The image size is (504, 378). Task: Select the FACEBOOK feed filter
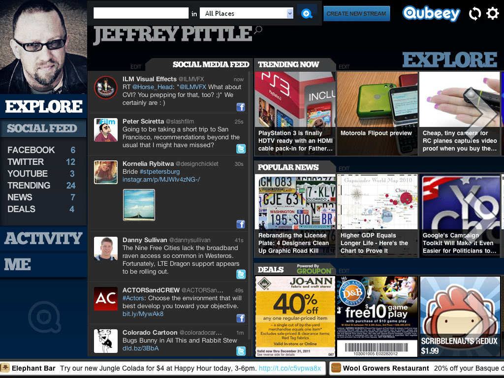tap(41, 150)
